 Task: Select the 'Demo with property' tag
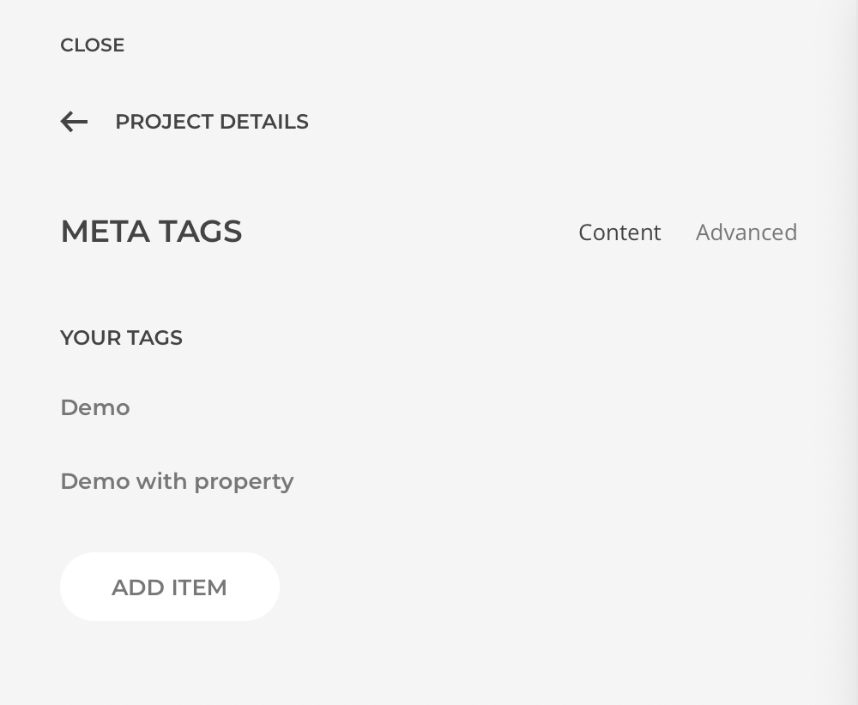[177, 481]
